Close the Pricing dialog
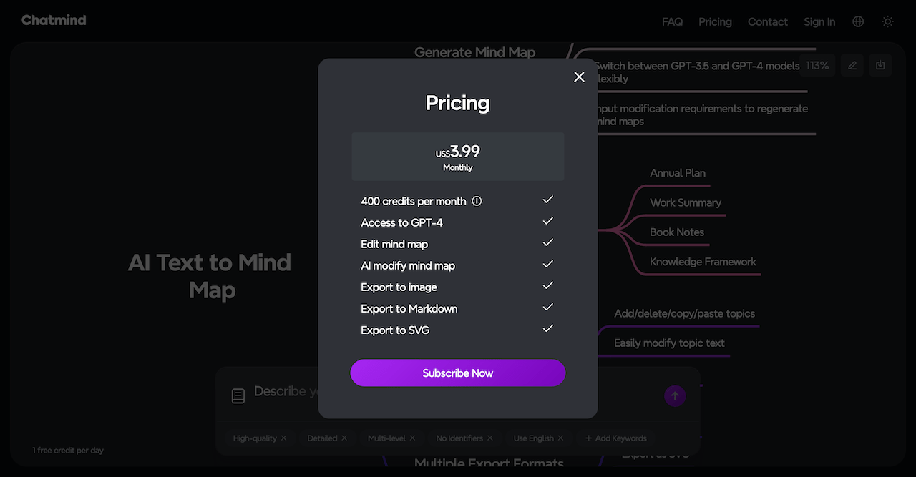 tap(579, 77)
